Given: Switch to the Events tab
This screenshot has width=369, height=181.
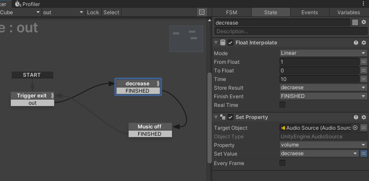Looking at the screenshot, I should [310, 12].
